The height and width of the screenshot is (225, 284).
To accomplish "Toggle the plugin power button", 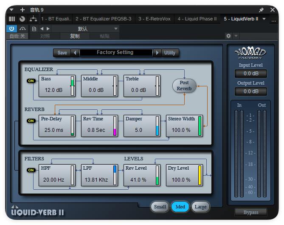I will click(x=12, y=28).
